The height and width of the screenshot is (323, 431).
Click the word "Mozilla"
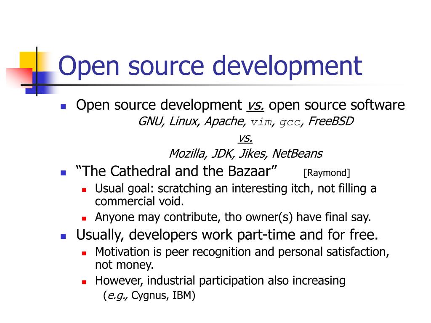point(187,154)
